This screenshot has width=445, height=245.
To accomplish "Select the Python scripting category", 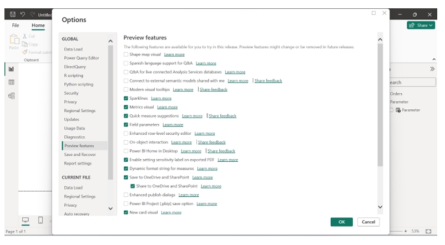I will [79, 84].
